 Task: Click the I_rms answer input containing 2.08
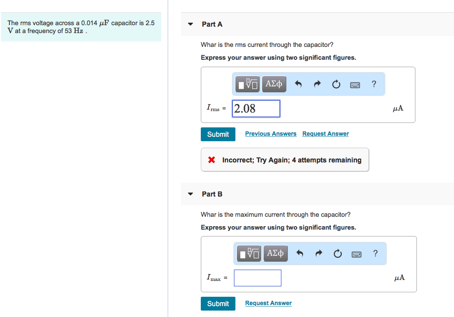(x=256, y=109)
